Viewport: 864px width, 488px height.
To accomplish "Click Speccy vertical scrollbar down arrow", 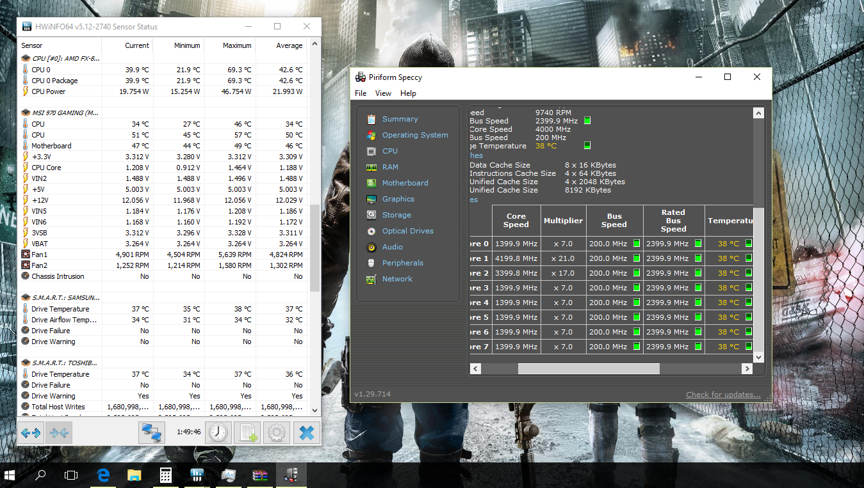I will (x=758, y=358).
